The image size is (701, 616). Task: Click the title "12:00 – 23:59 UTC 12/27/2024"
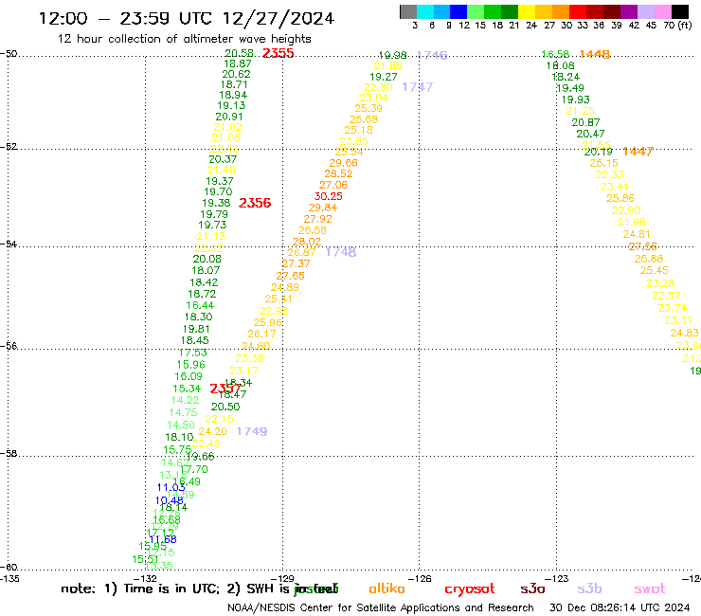click(x=187, y=18)
